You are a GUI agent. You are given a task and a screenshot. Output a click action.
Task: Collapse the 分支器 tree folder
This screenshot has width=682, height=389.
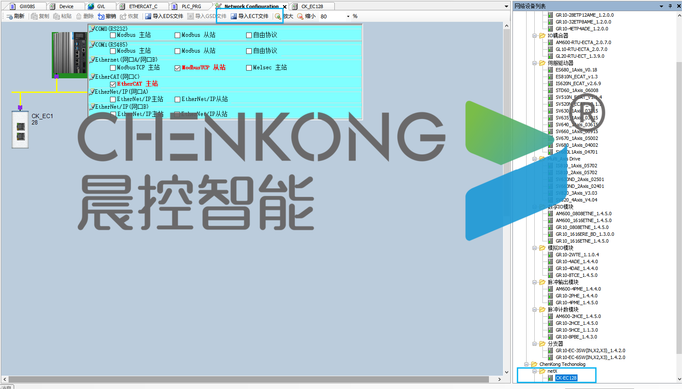tap(534, 344)
